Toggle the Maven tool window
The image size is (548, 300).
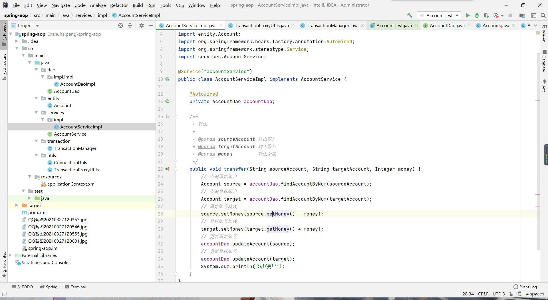(544, 34)
